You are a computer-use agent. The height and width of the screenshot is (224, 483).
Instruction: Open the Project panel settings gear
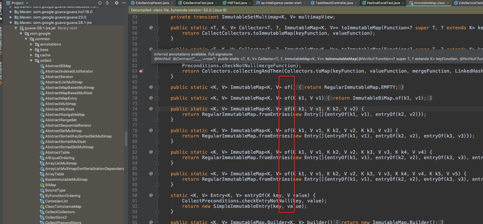click(117, 3)
